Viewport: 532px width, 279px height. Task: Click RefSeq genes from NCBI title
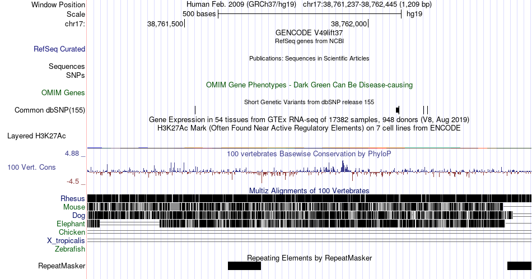pos(309,41)
